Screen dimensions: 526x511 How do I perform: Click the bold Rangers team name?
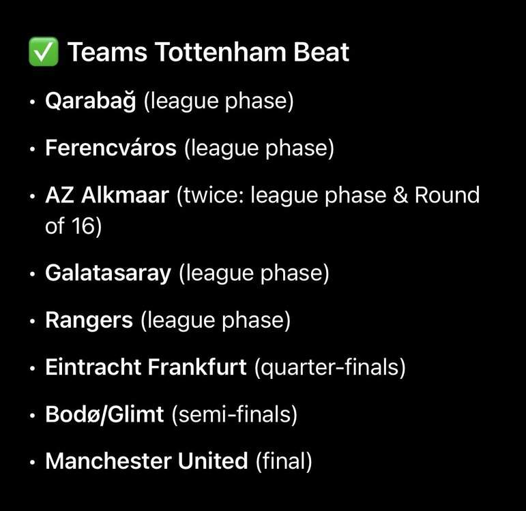click(89, 320)
